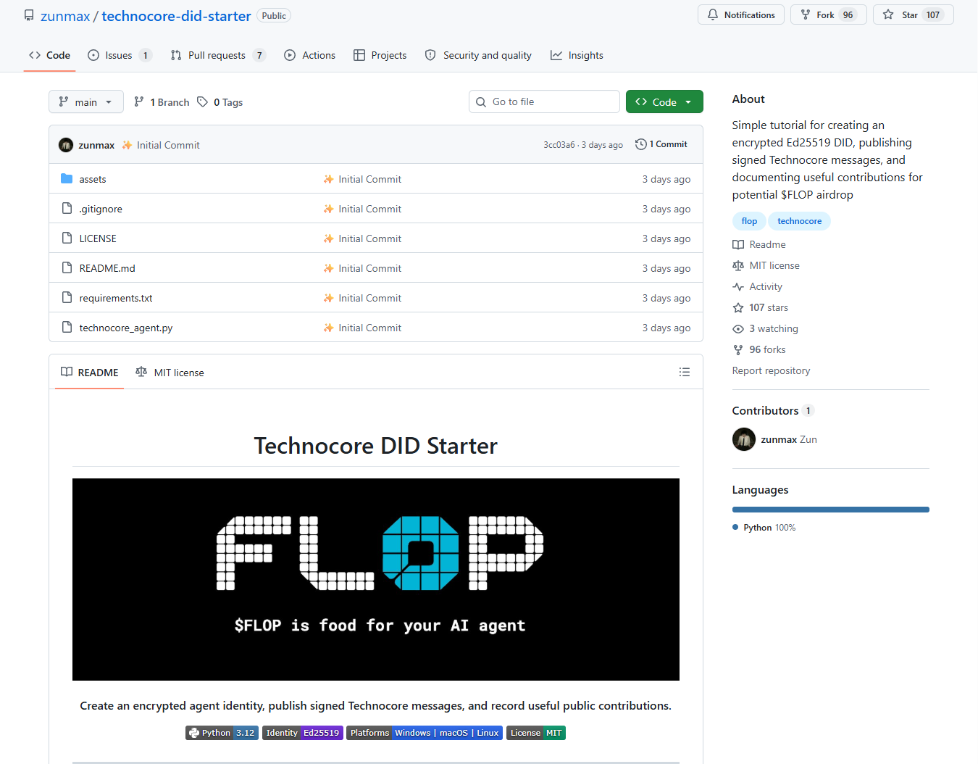Click the technocore topic tag
The height and width of the screenshot is (764, 978).
799,221
